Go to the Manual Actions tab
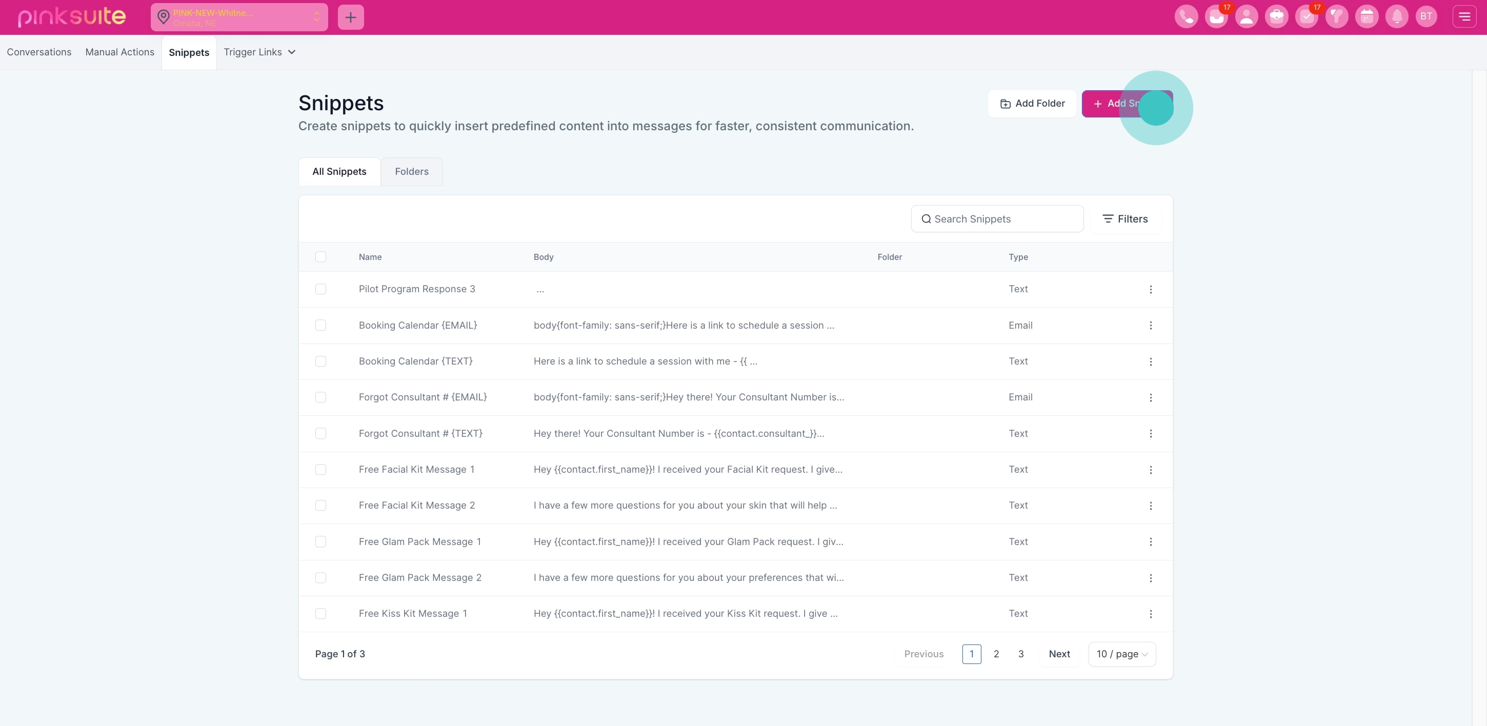This screenshot has width=1487, height=726. [119, 52]
